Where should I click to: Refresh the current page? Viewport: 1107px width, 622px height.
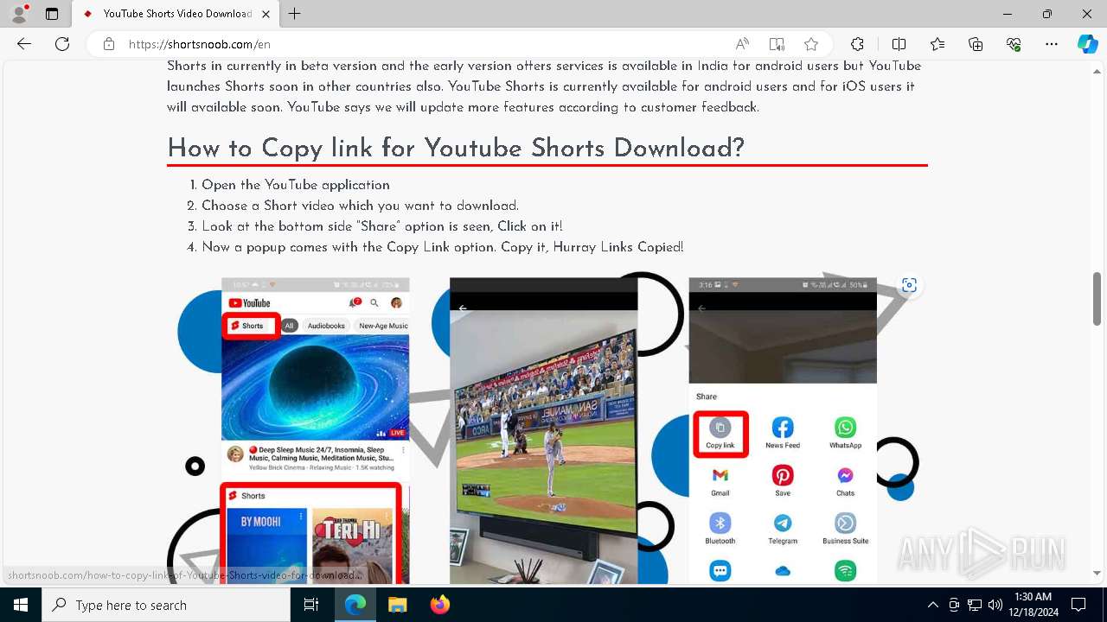click(62, 44)
